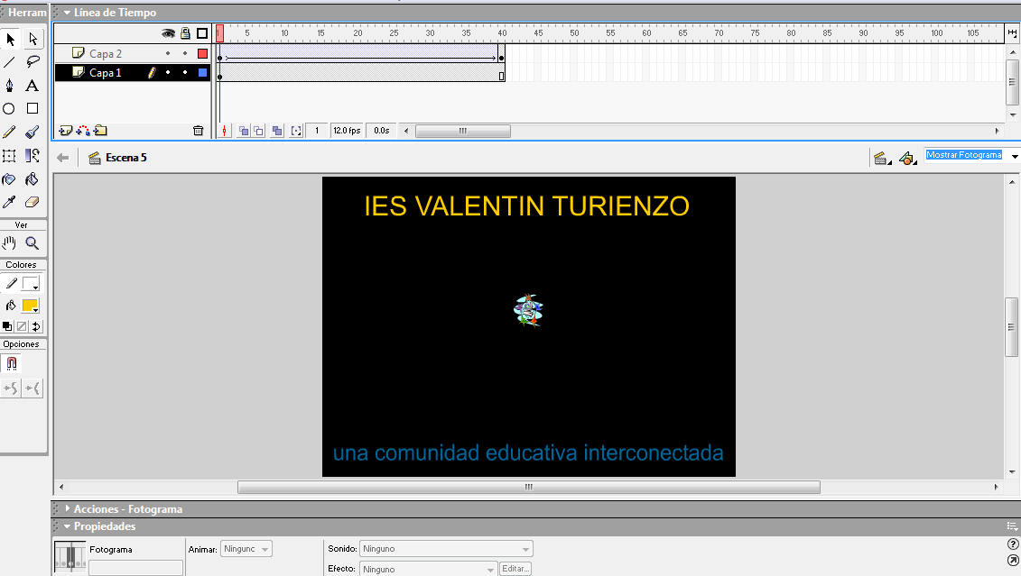Click the Escena 5 scene label
Viewport: 1021px width, 576px height.
[x=125, y=158]
